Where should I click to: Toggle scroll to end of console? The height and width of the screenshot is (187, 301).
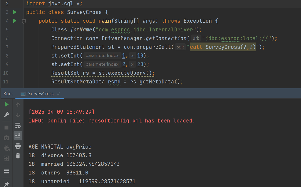point(18,135)
